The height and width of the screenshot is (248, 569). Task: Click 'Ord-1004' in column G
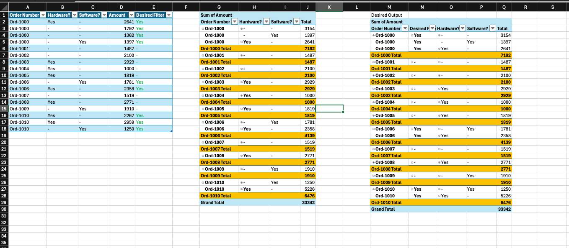pos(215,95)
